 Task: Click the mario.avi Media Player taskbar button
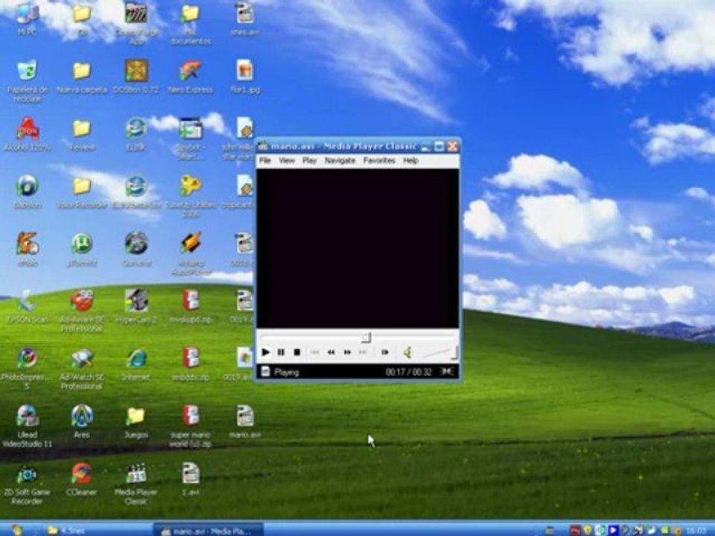(208, 530)
